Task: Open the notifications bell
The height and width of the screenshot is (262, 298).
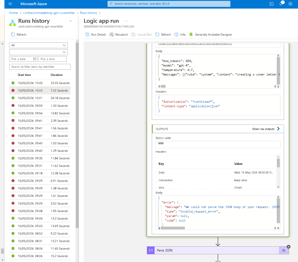Action: 281,4
